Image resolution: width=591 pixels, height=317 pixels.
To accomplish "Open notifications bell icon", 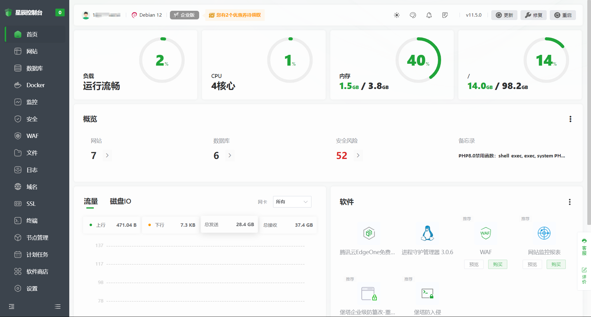I will [429, 15].
